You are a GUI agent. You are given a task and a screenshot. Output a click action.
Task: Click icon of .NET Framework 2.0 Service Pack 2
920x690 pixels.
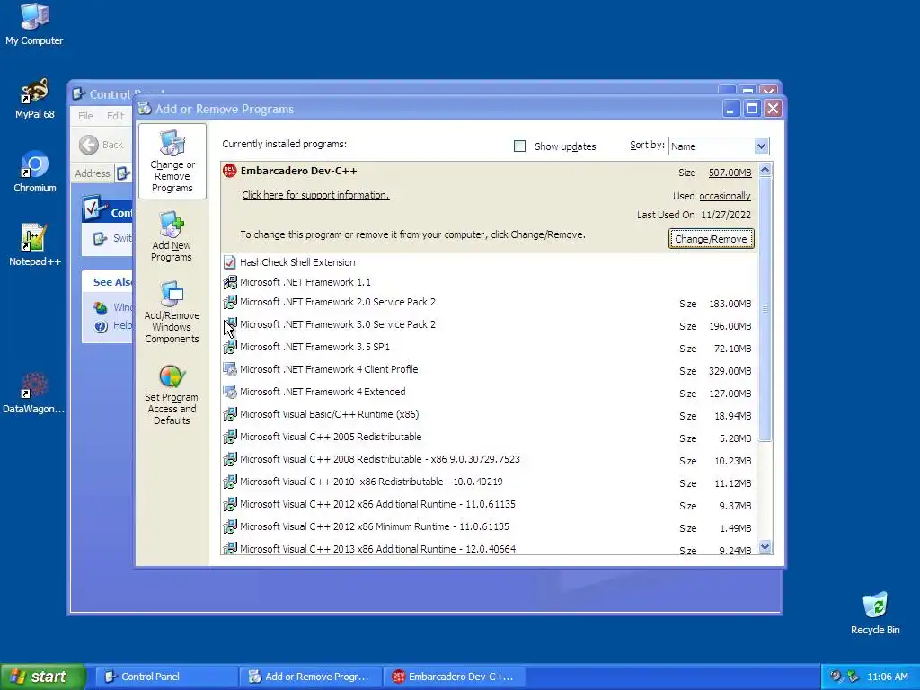tap(230, 302)
